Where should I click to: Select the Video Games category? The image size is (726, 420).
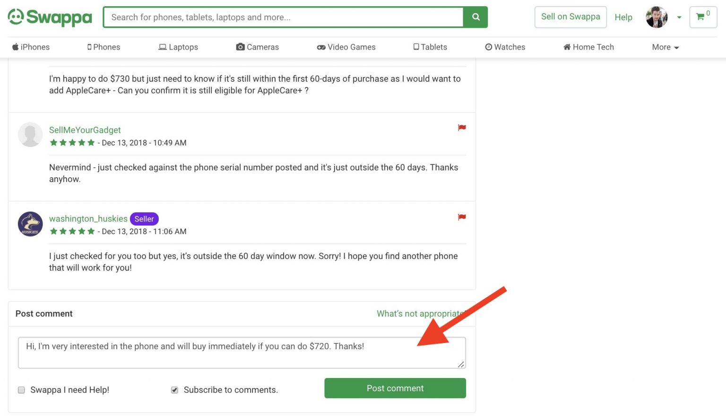(x=346, y=47)
